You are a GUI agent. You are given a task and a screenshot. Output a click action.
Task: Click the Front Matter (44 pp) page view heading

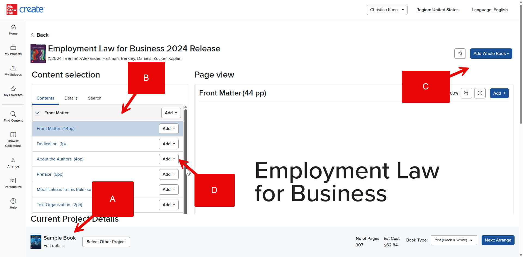tap(233, 93)
